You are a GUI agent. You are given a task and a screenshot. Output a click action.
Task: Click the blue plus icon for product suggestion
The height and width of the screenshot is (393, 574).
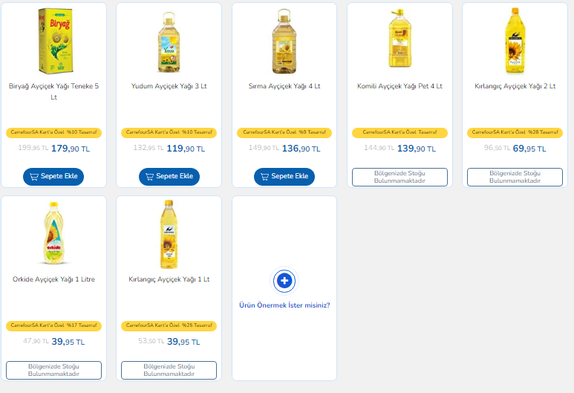coord(284,281)
